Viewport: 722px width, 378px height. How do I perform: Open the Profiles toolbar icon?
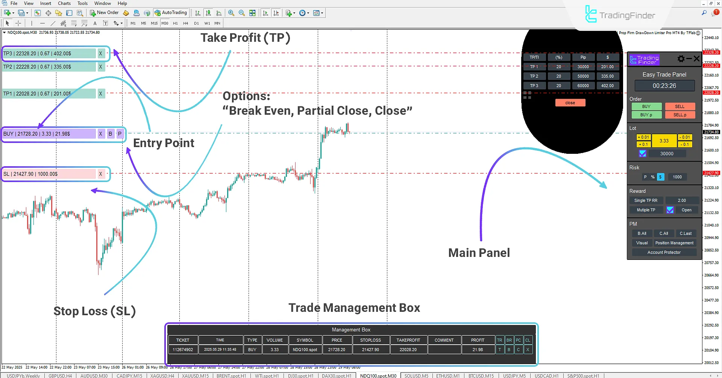coord(21,13)
